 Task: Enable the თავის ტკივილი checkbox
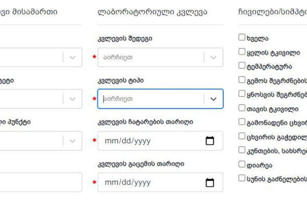coord(242,108)
